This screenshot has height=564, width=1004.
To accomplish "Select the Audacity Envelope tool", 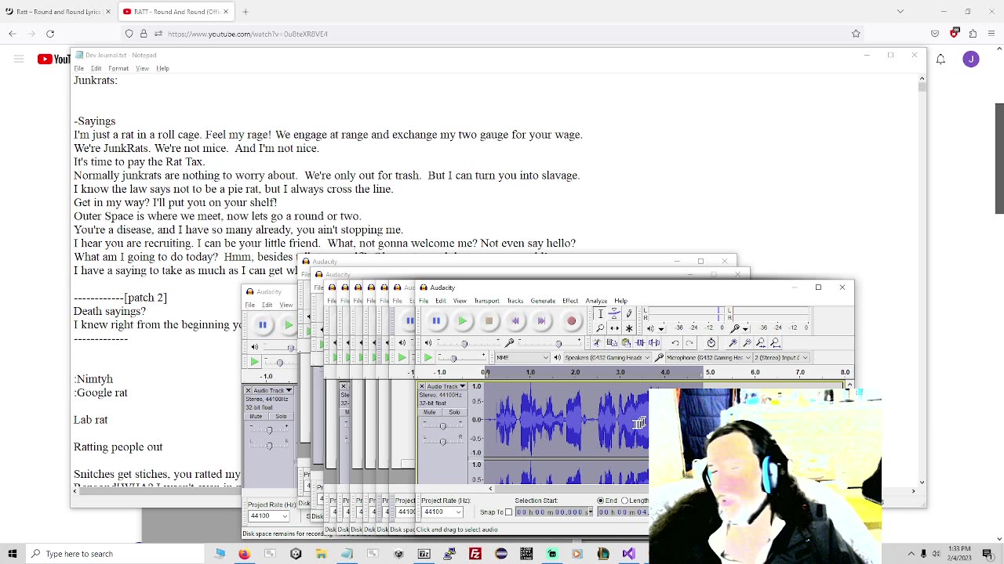I will click(x=614, y=313).
